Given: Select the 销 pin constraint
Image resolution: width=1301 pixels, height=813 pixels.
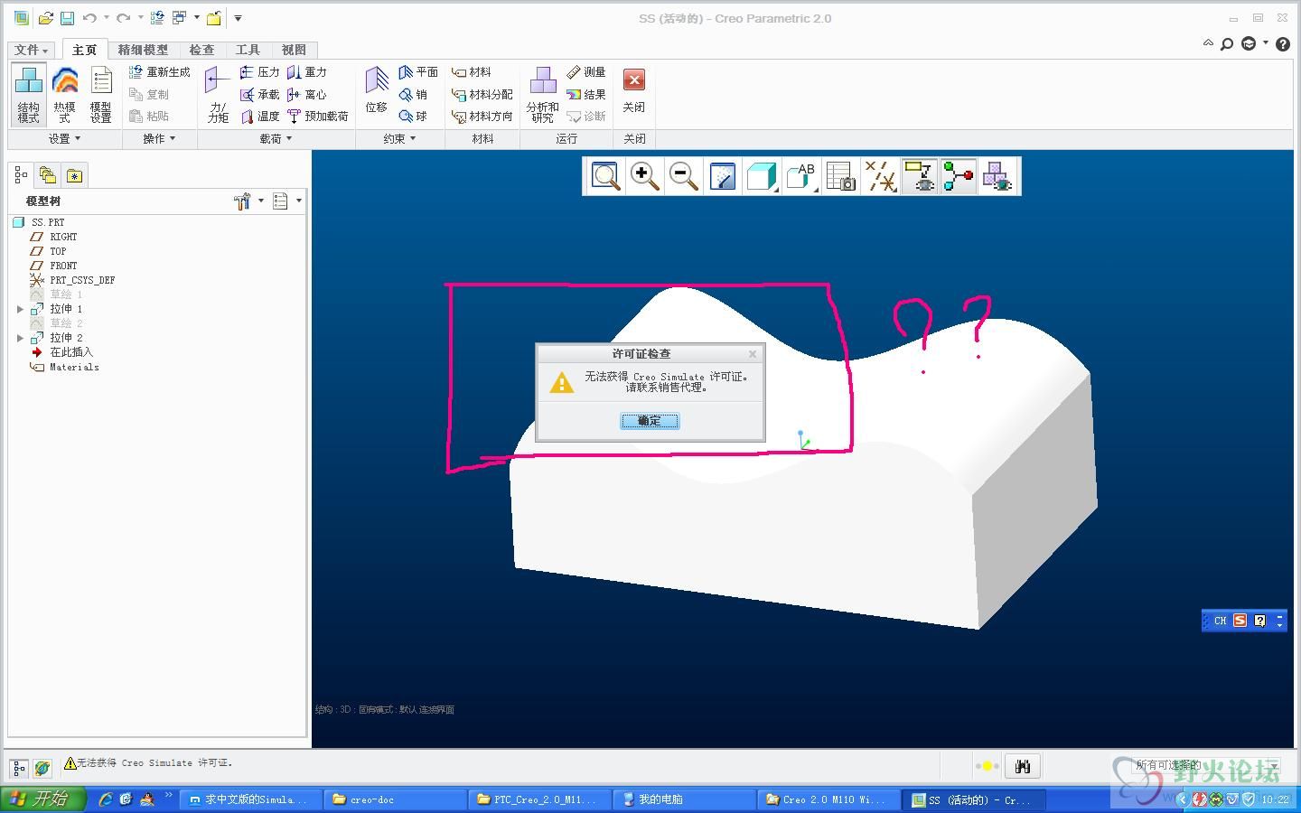Looking at the screenshot, I should tap(413, 94).
